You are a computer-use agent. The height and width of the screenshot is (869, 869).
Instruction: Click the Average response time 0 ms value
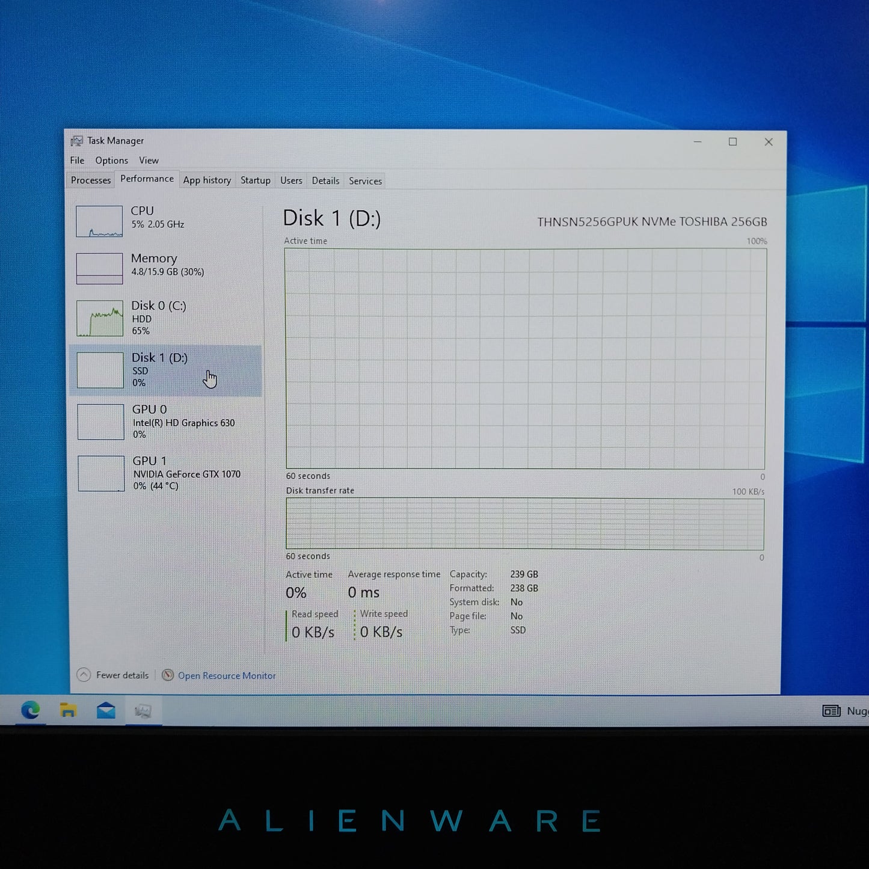pos(364,593)
